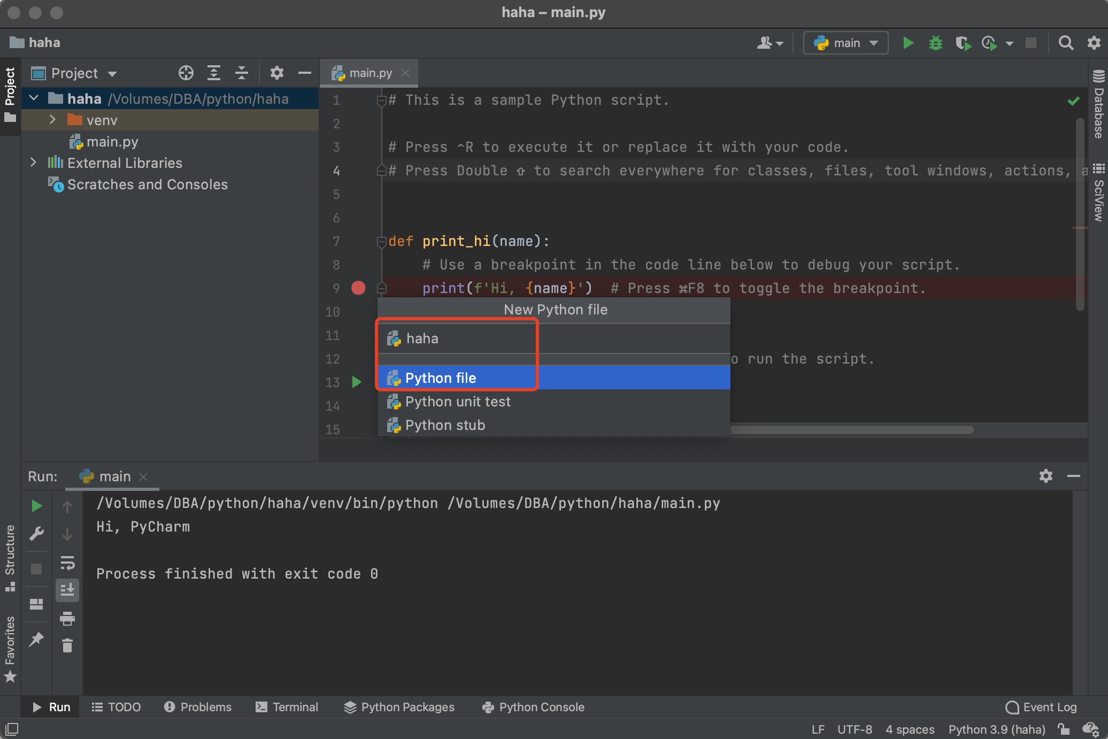Open Event Log from status bar
1108x739 pixels.
click(1041, 707)
